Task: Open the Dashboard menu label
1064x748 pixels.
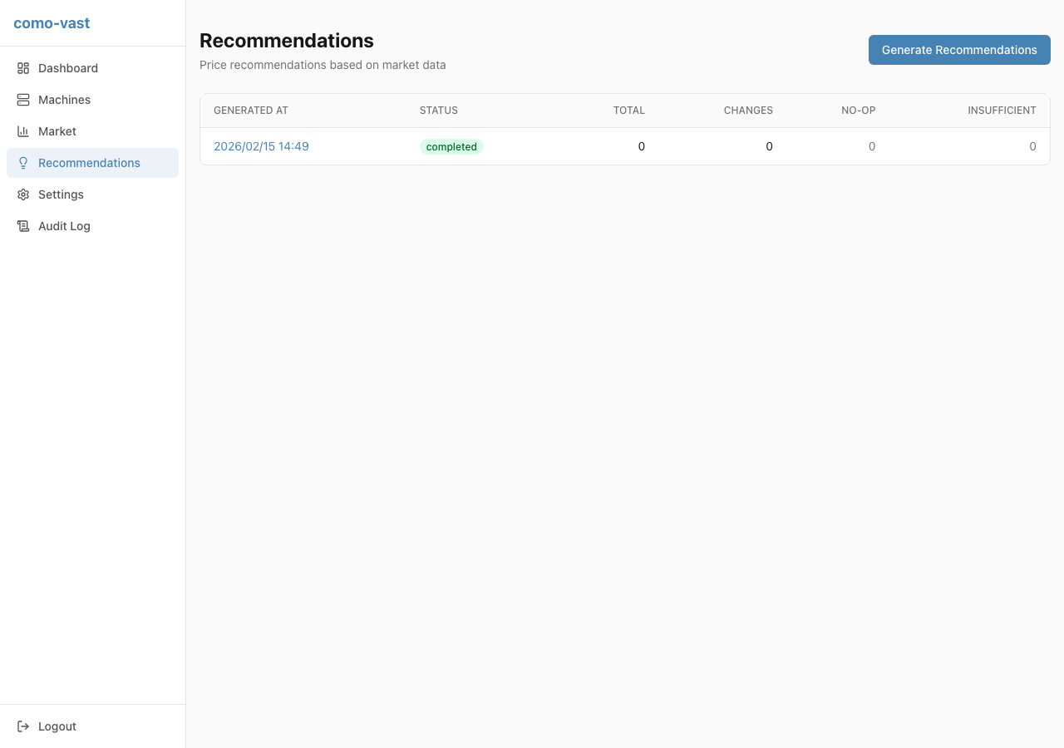Action: [68, 68]
